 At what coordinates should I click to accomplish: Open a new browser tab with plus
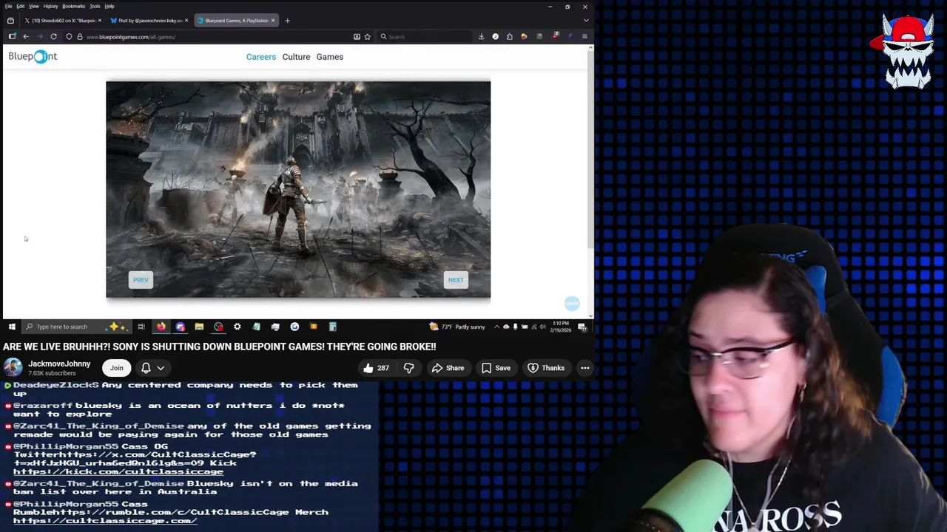[287, 20]
